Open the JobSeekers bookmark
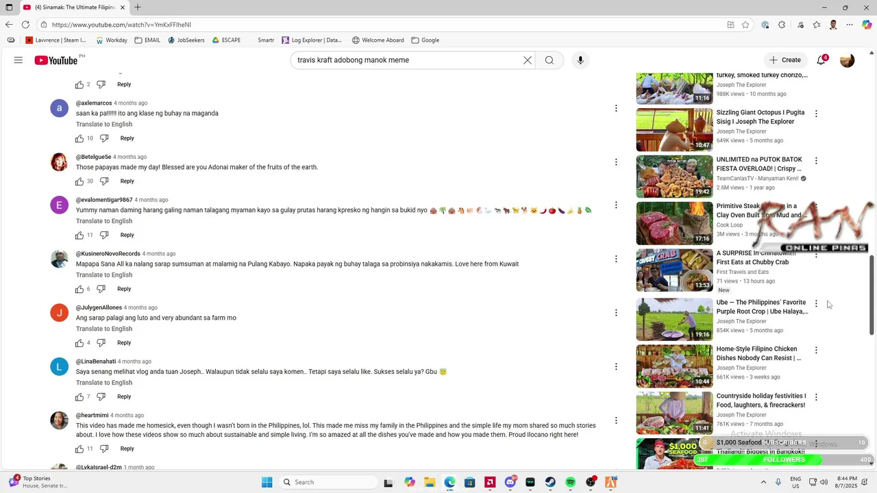 186,40
